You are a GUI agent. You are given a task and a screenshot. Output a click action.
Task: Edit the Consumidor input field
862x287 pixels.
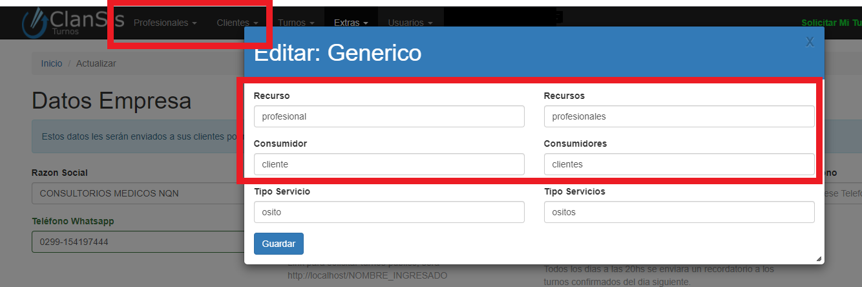click(388, 164)
